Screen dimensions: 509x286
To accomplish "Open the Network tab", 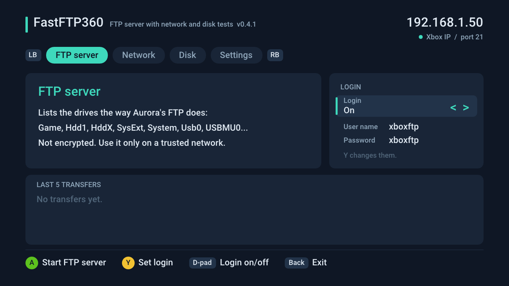I will [x=139, y=55].
